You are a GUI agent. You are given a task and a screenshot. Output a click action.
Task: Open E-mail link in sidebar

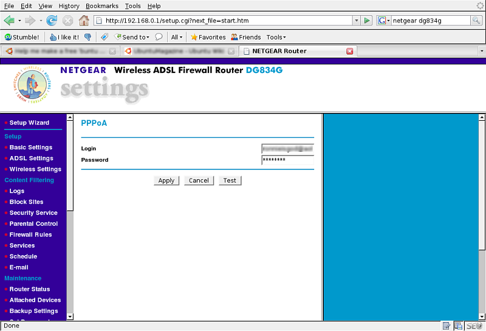tap(19, 267)
